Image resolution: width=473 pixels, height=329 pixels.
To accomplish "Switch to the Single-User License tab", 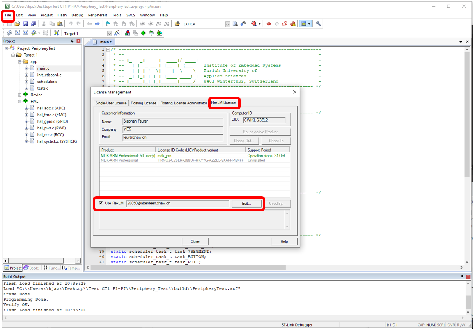I will pyautogui.click(x=111, y=103).
